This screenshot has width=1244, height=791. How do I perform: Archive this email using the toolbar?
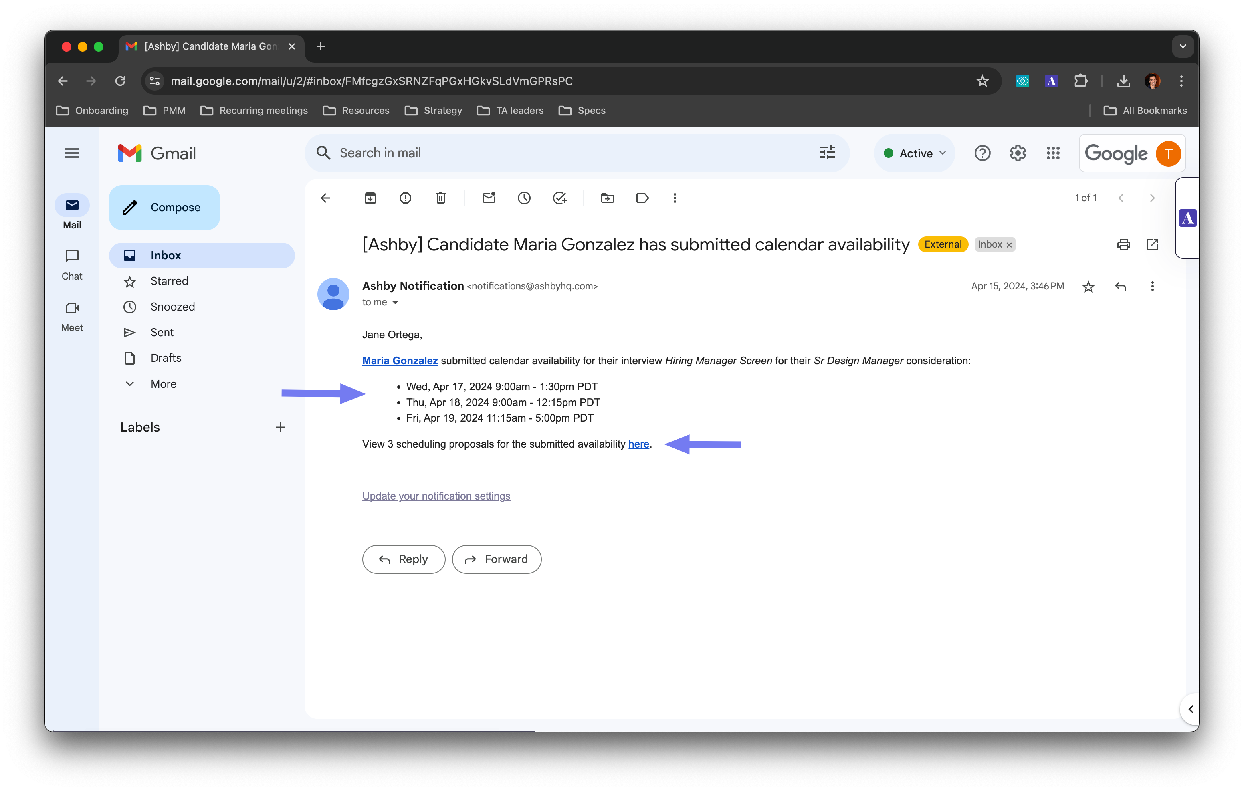[370, 198]
